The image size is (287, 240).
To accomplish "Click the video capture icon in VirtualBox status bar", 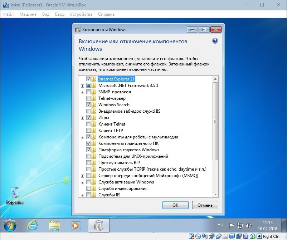I will coord(239,236).
